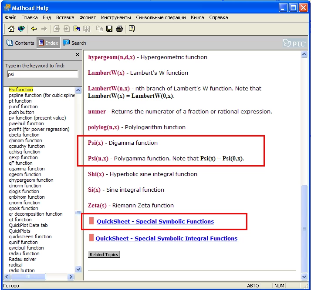
Task: Close the index pane with X
Action: pyautogui.click(x=78, y=55)
